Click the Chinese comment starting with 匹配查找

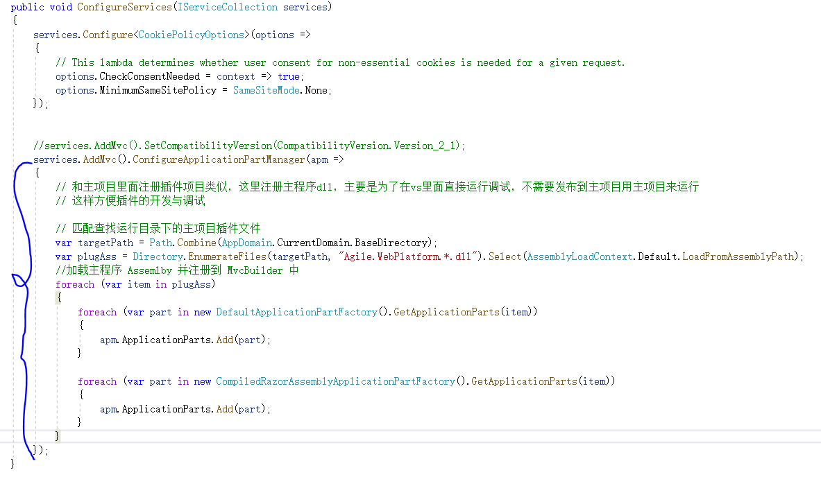tap(158, 229)
